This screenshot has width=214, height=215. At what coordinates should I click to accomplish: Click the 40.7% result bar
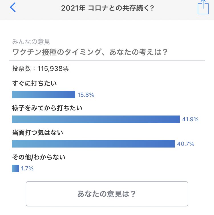click(94, 144)
